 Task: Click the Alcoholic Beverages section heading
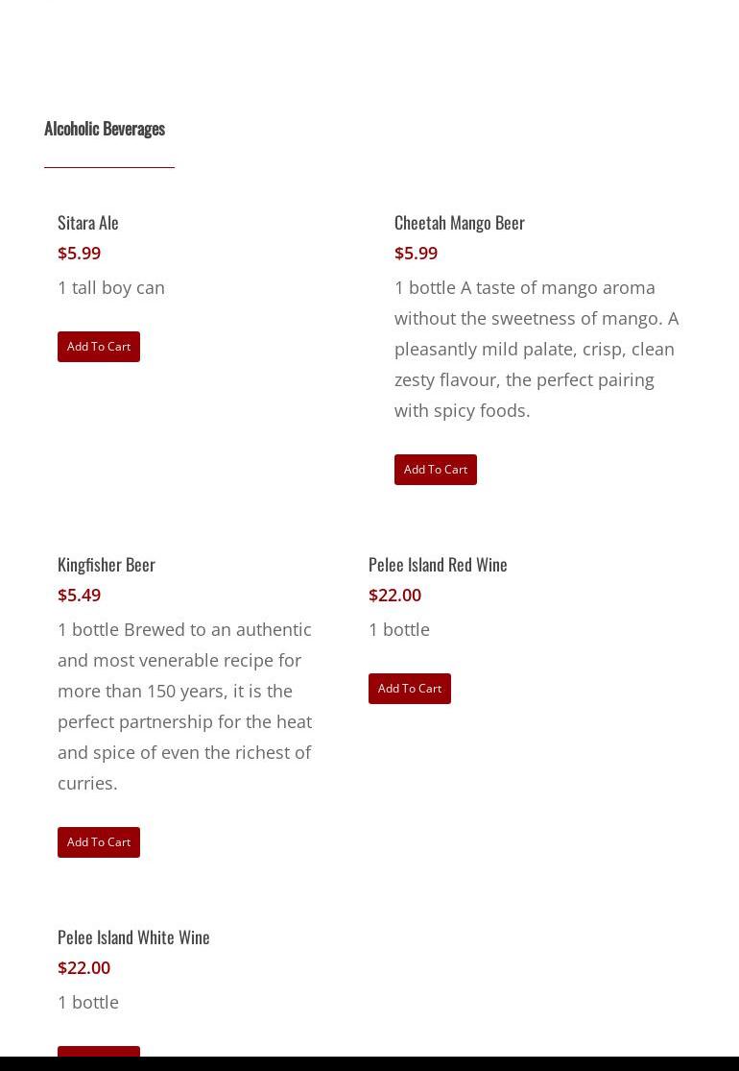pyautogui.click(x=105, y=129)
